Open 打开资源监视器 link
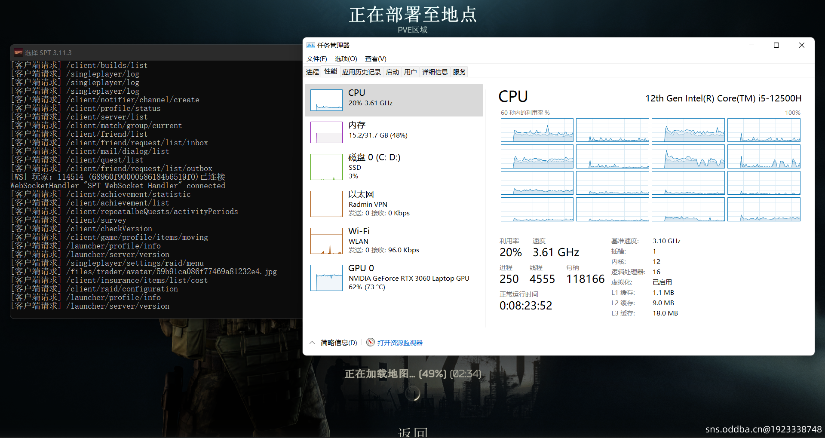The width and height of the screenshot is (825, 438). (x=400, y=343)
